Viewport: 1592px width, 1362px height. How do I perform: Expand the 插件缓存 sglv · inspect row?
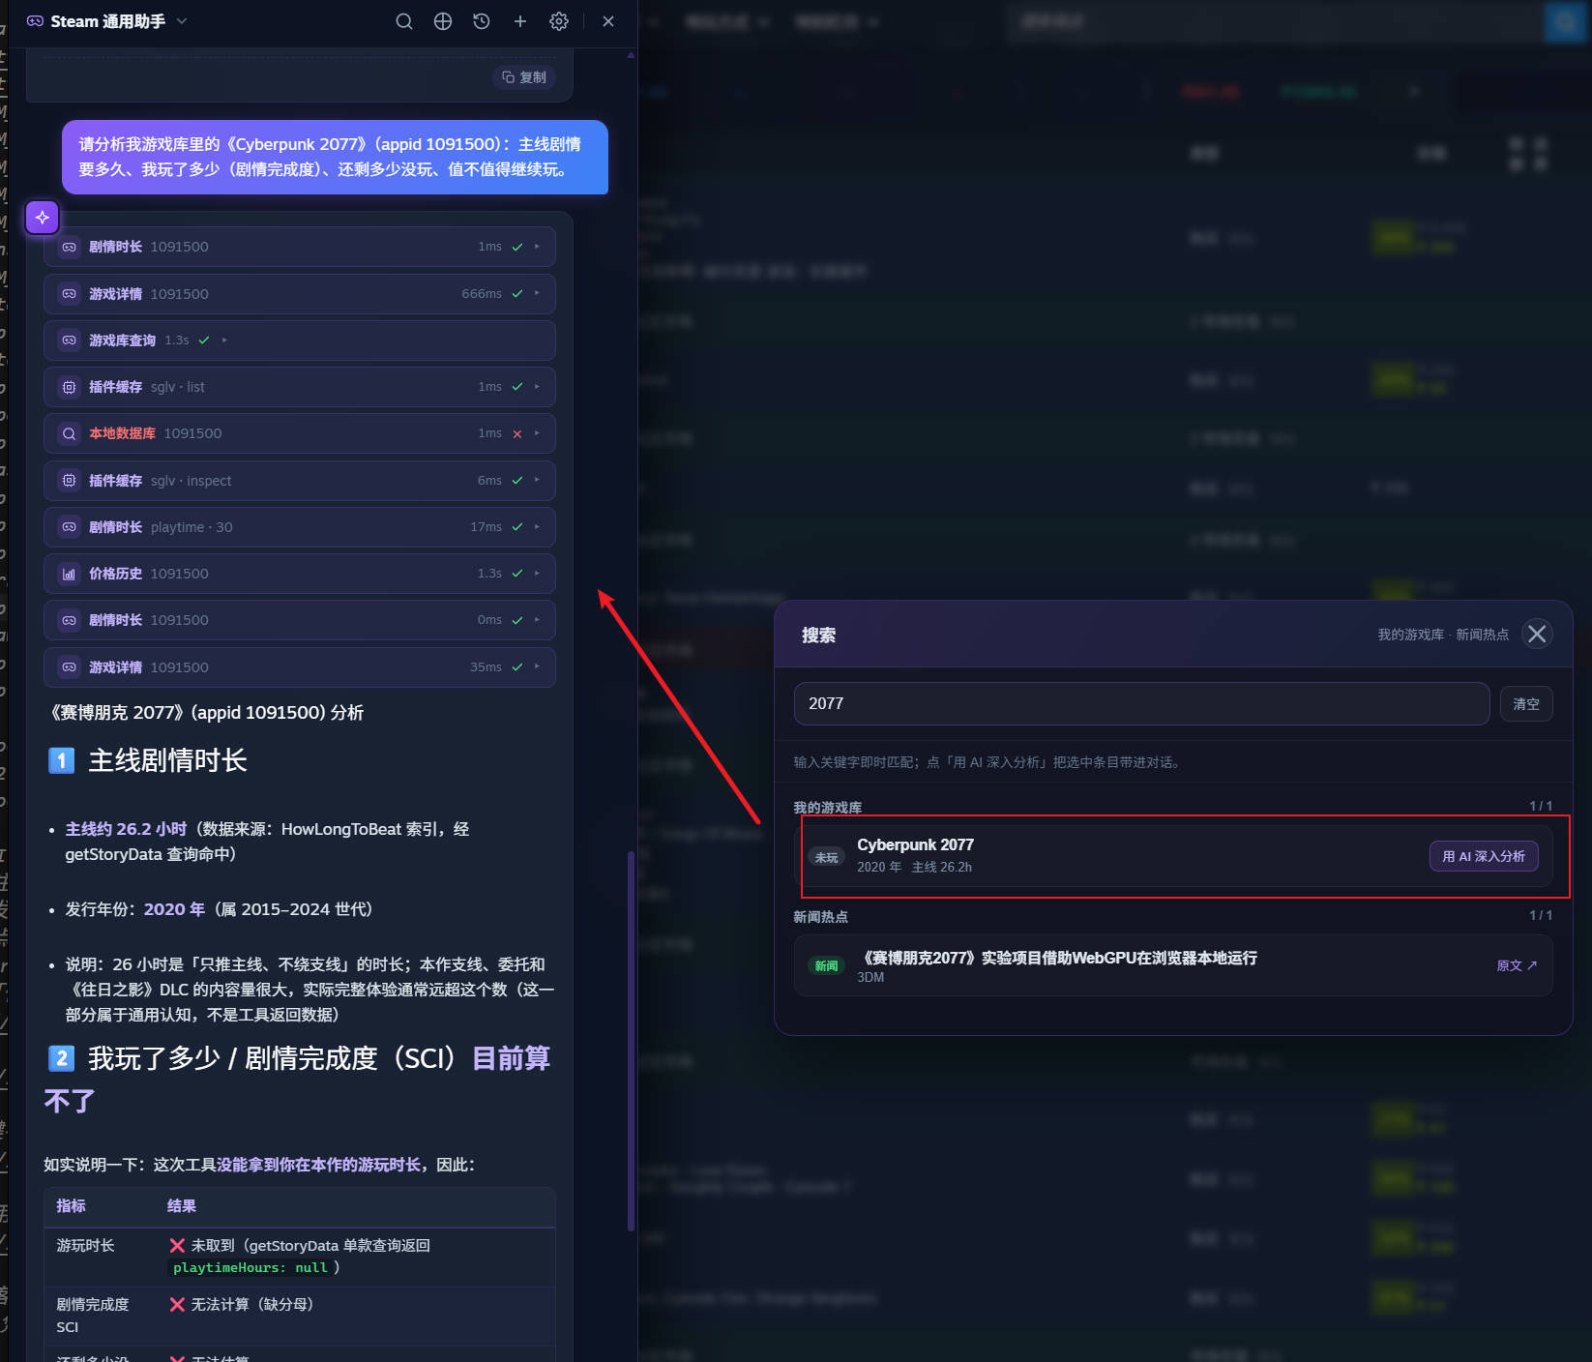pyautogui.click(x=300, y=481)
